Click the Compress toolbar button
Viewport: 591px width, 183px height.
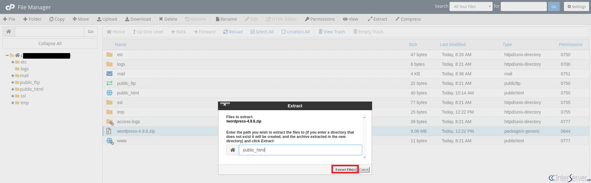pos(408,19)
